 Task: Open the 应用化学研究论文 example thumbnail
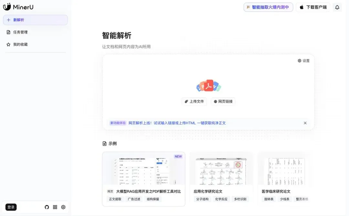[x=221, y=169]
